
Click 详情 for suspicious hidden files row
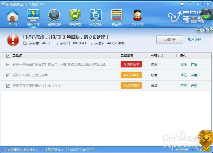click(194, 86)
